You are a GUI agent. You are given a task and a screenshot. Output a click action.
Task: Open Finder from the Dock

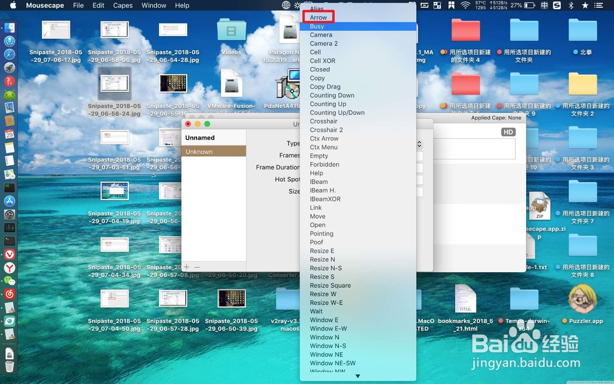coord(9,28)
